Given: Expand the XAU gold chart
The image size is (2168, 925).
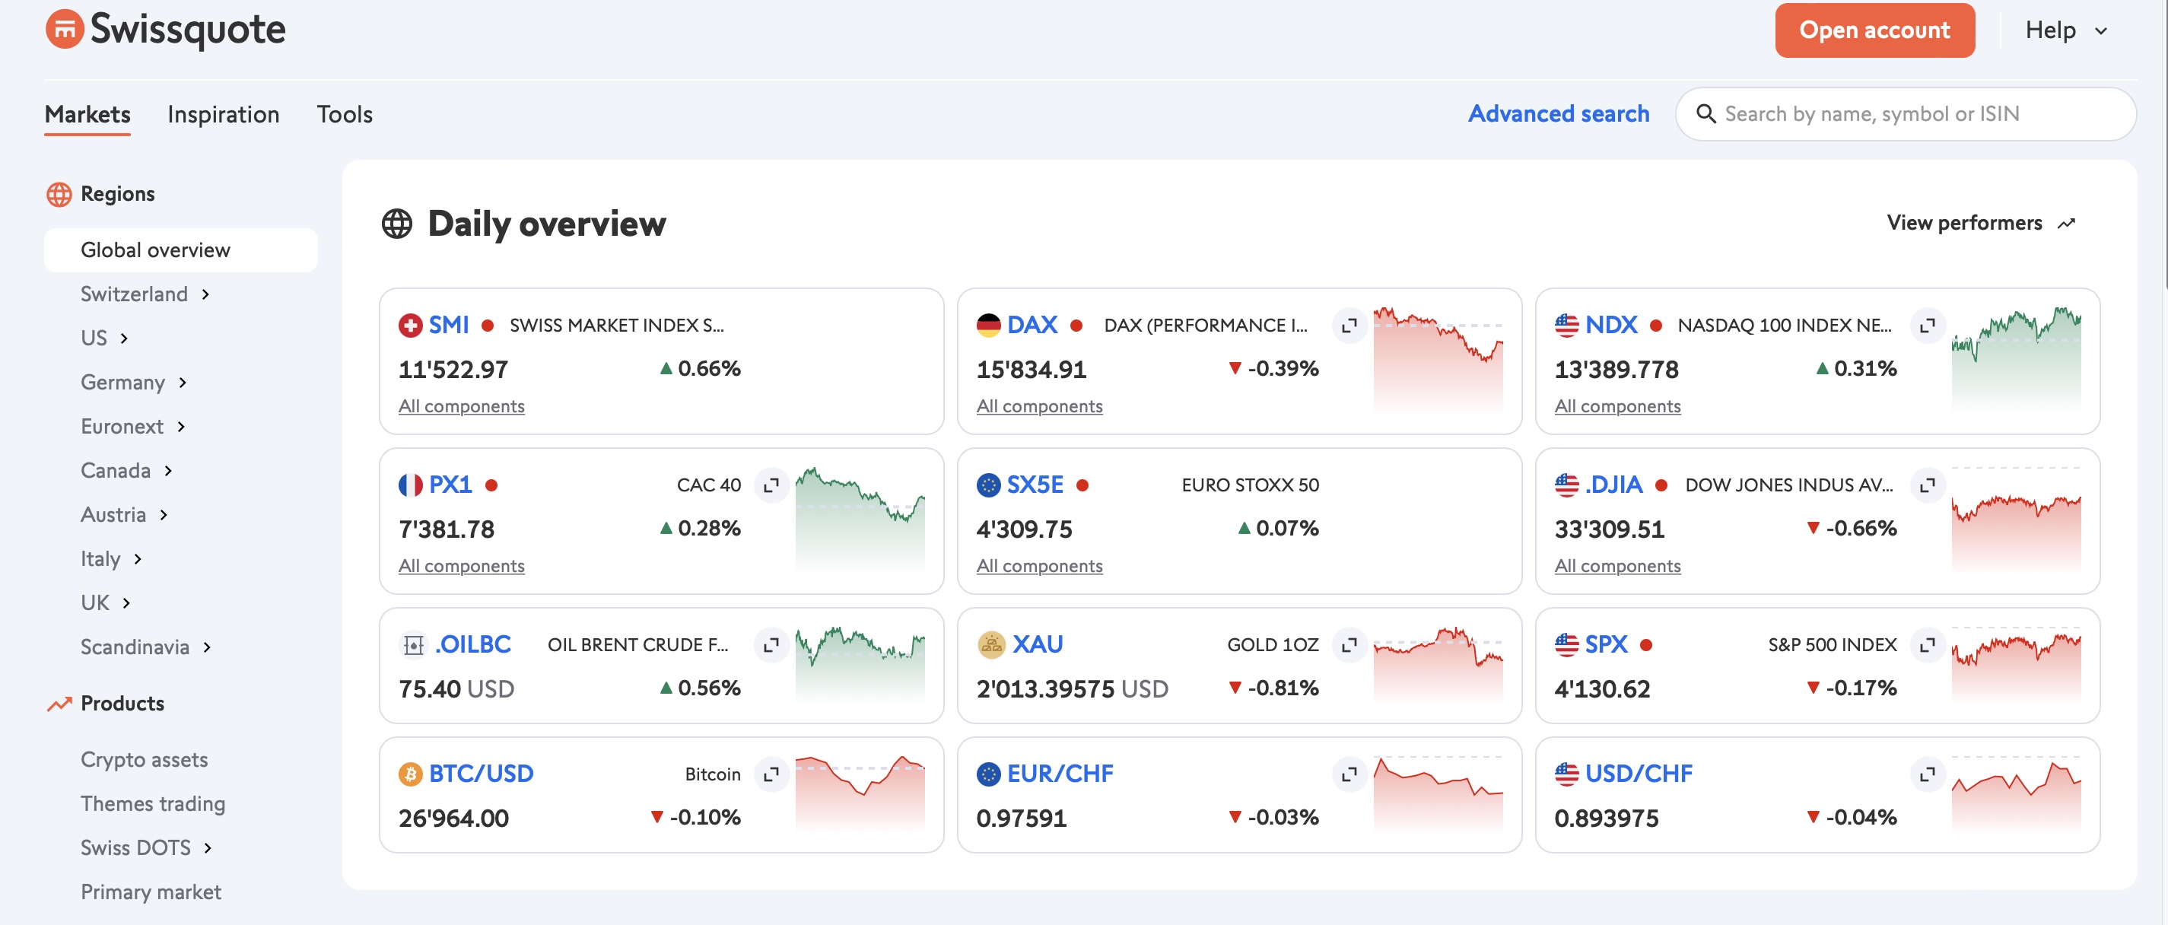Looking at the screenshot, I should pos(1349,646).
